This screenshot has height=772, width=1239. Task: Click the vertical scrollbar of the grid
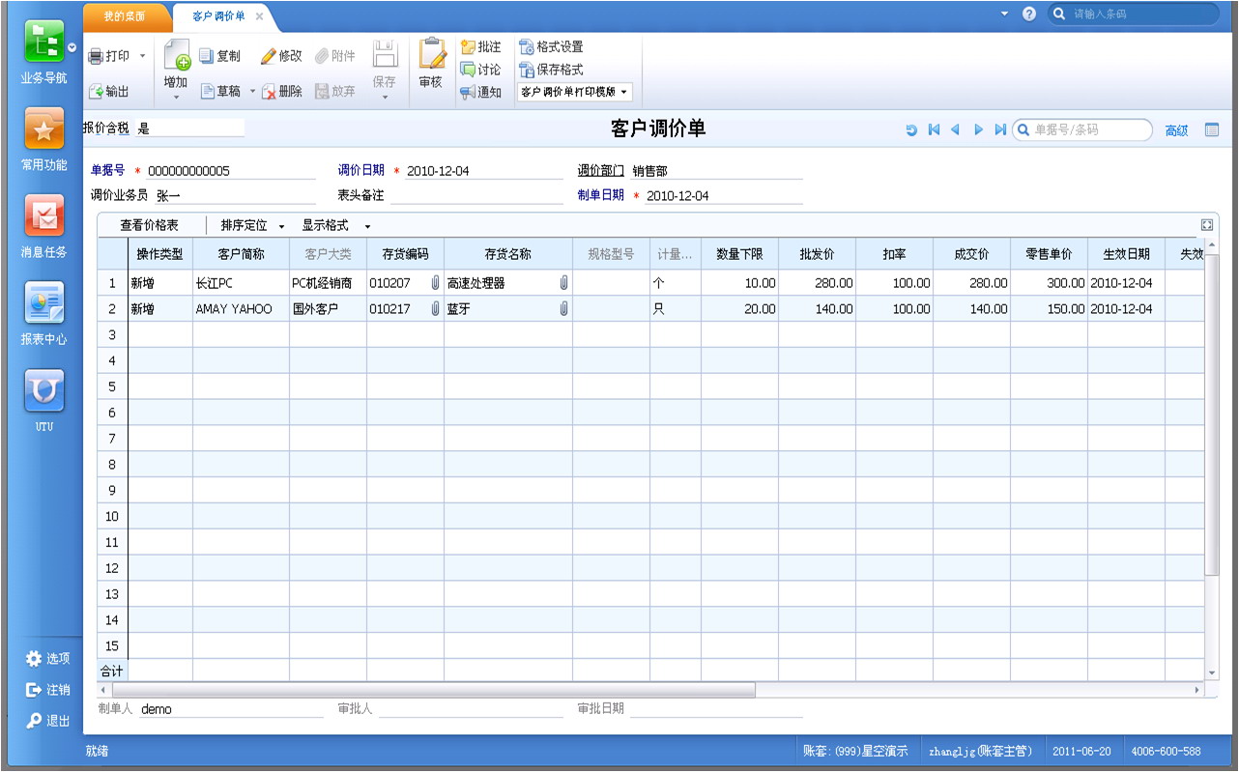(x=1212, y=415)
